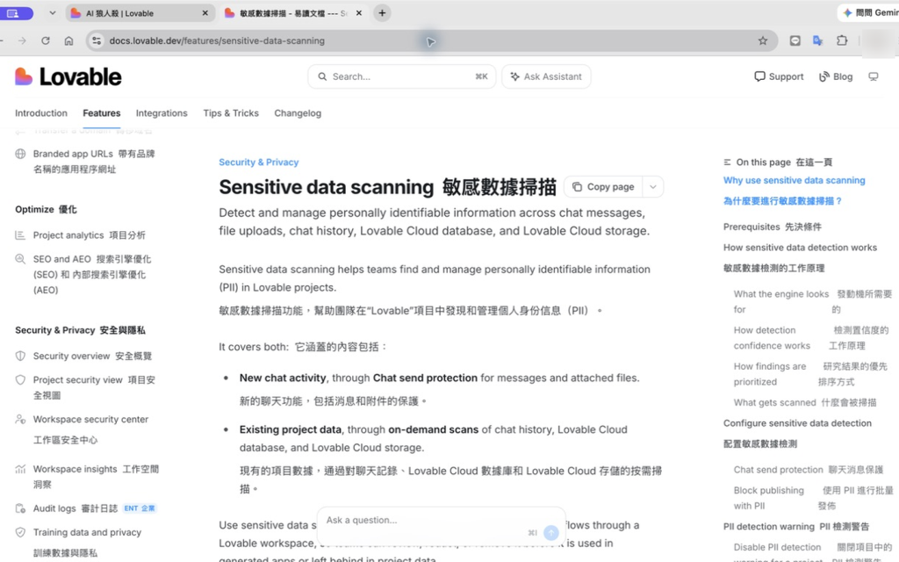Screen dimensions: 899x562
Task: Jump to What the engine looks for
Action: [813, 302]
